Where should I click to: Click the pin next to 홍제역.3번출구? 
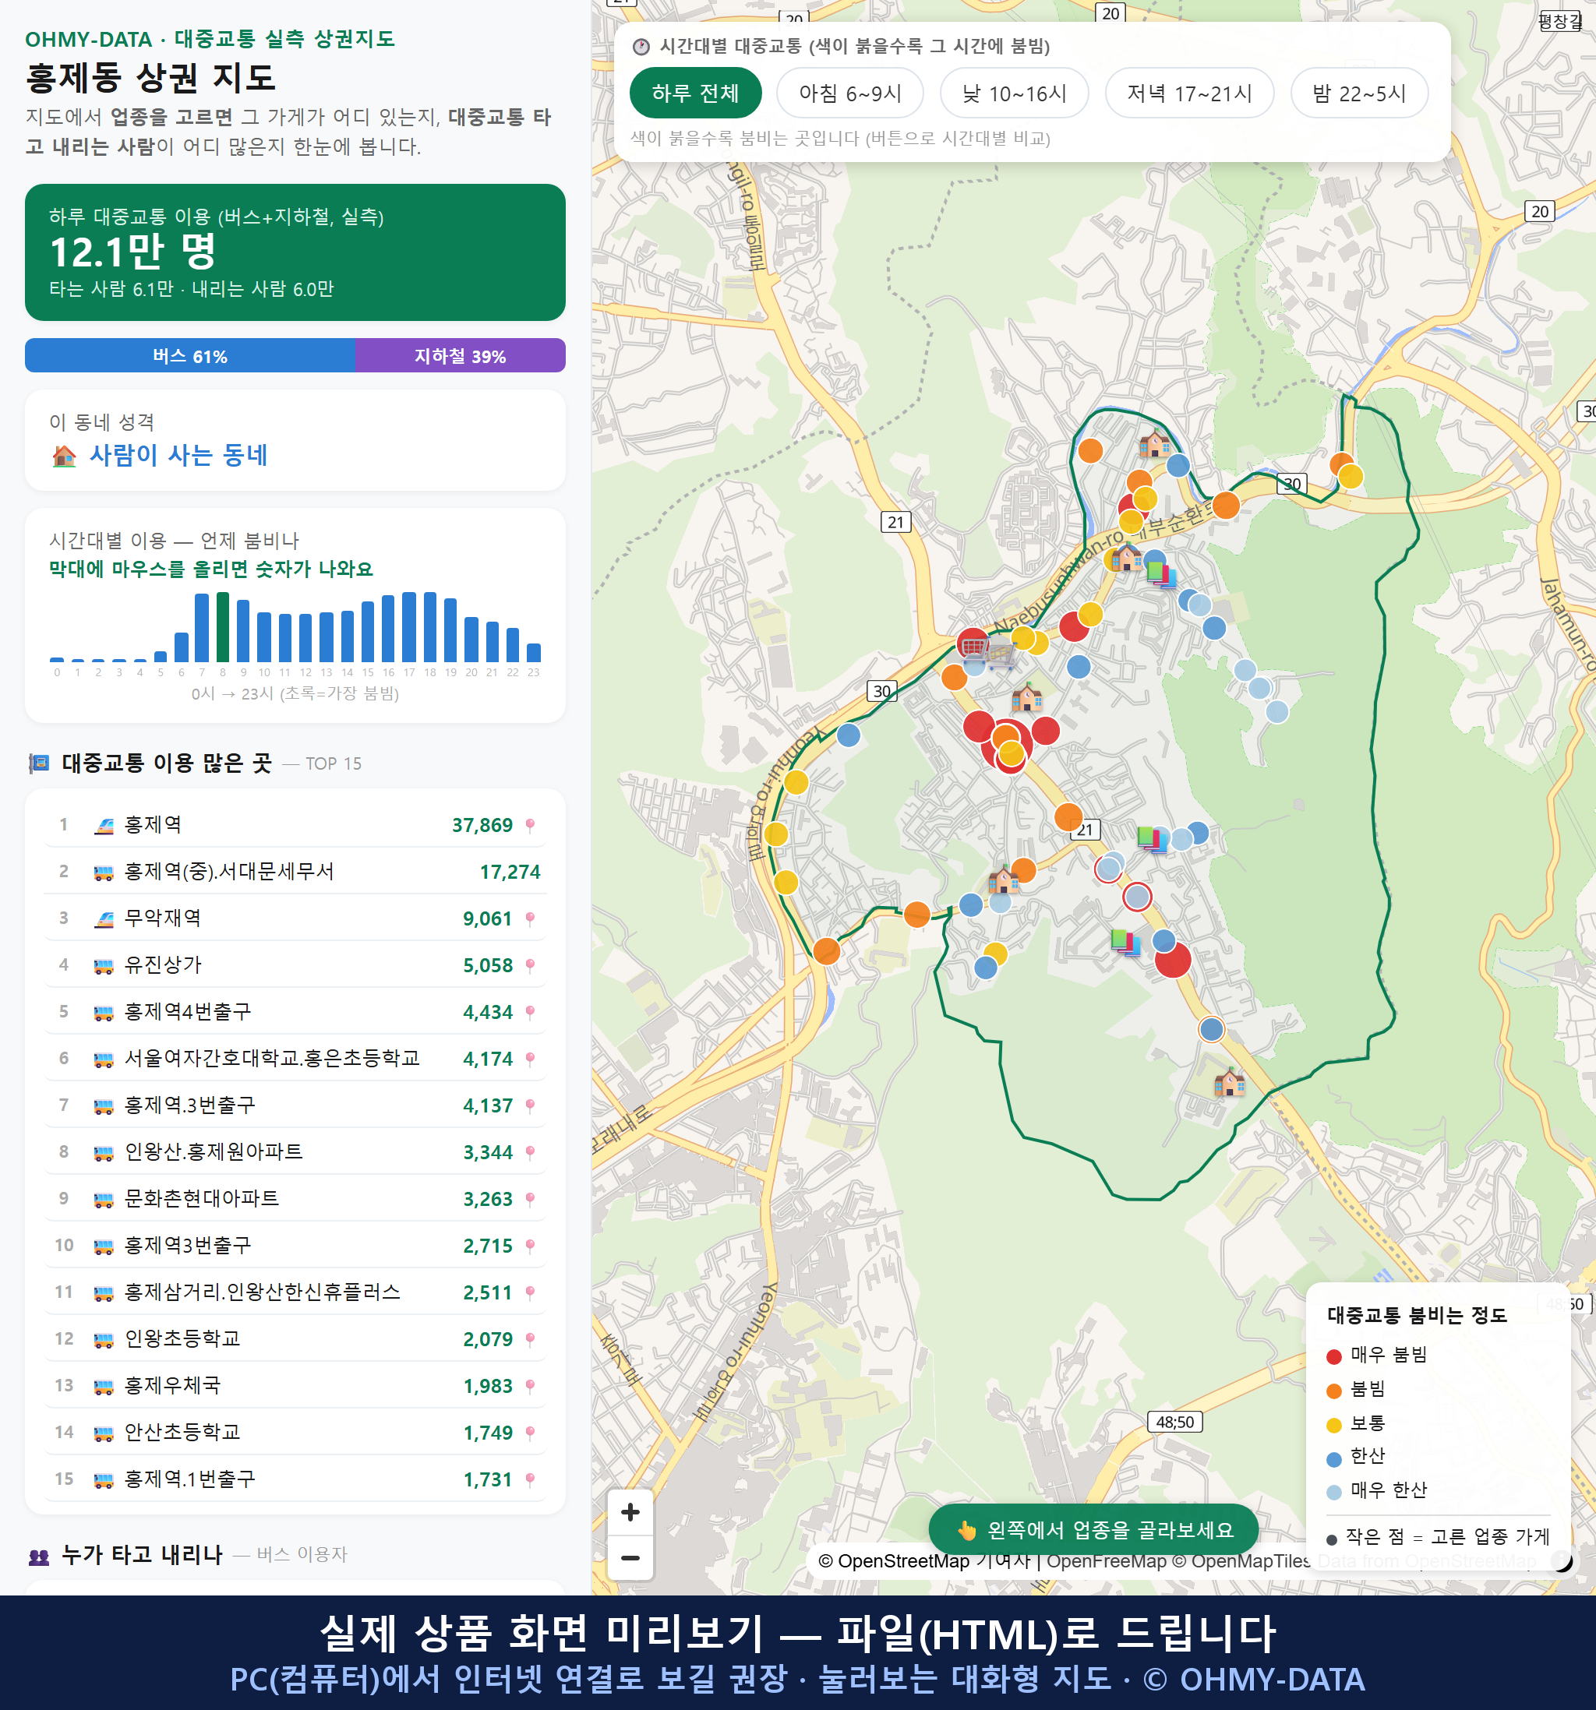[530, 1105]
